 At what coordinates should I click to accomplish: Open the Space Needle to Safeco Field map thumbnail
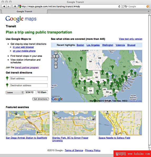[120, 123]
